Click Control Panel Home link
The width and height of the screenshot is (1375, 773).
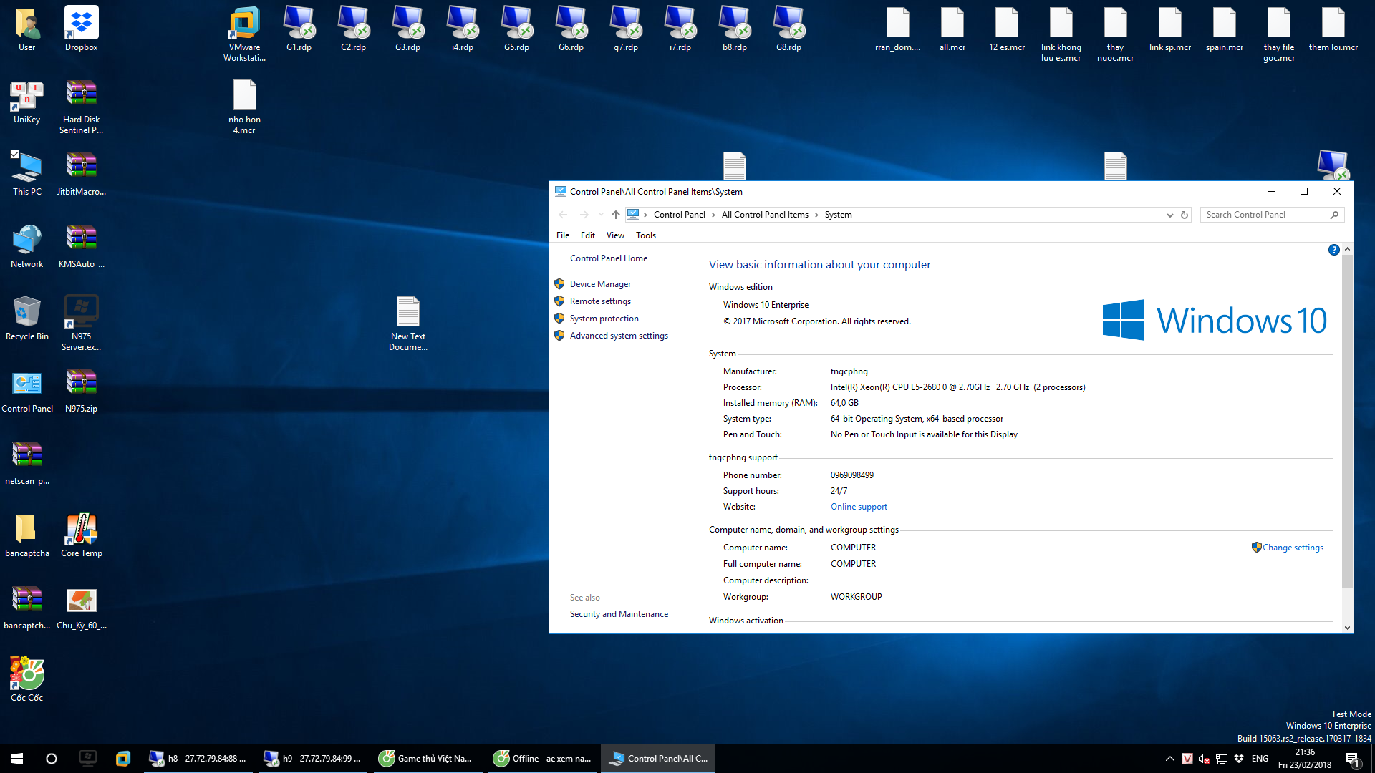[609, 258]
